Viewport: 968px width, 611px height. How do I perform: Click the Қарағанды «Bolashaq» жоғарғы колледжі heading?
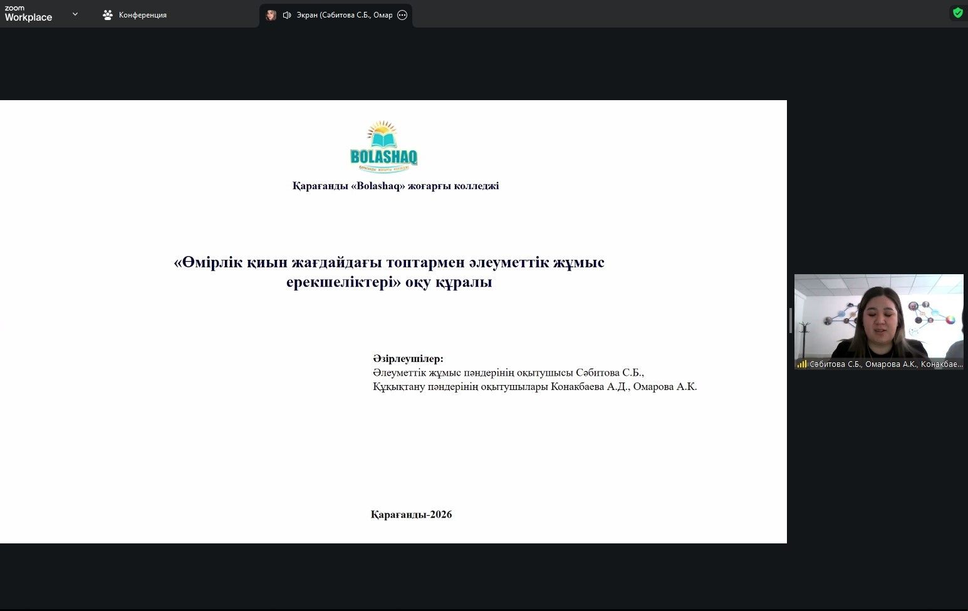point(395,186)
